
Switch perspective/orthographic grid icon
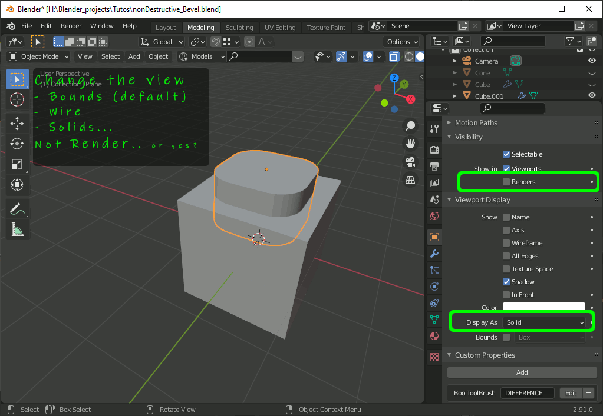pos(410,179)
